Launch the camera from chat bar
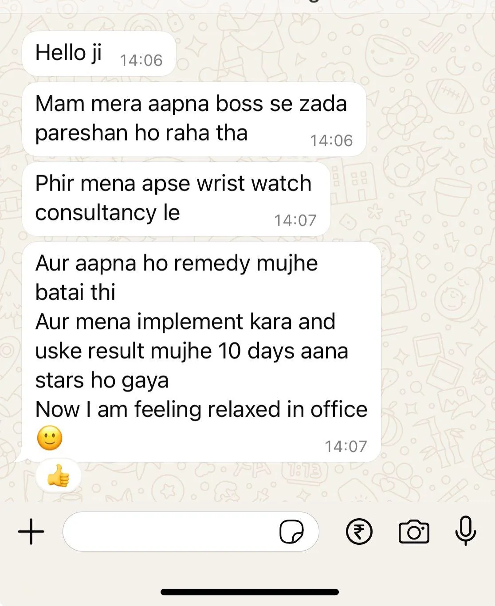495x606 pixels. click(414, 532)
